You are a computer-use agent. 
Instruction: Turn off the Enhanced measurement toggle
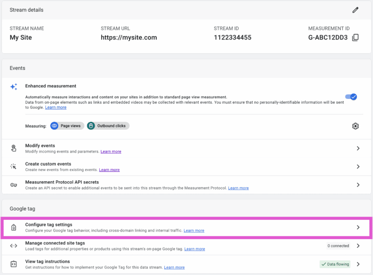pos(351,97)
